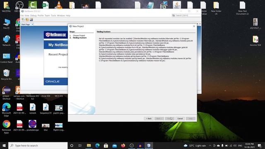Select the 20210527 photo desktop icon
Viewport: 265px width, 149px height.
(255, 24)
